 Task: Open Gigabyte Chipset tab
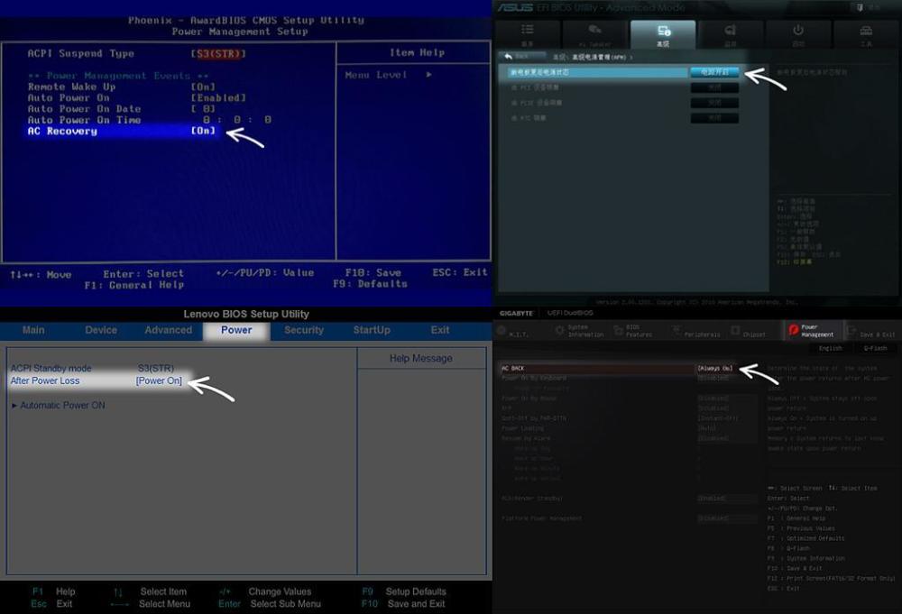pos(748,331)
